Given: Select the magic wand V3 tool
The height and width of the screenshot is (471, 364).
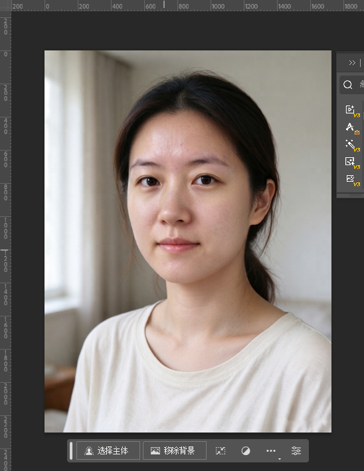Looking at the screenshot, I should (352, 145).
